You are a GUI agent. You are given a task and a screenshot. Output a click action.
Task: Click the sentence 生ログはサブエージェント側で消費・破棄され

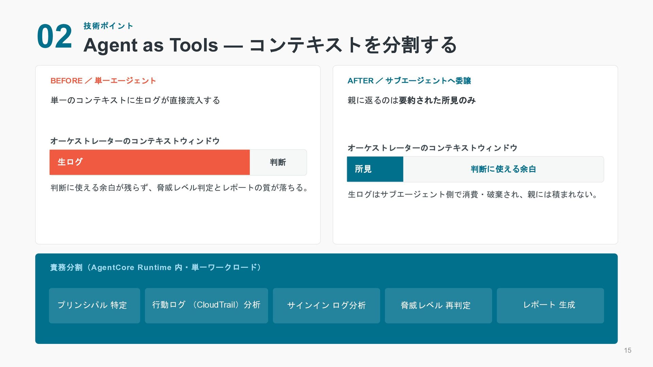click(472, 194)
